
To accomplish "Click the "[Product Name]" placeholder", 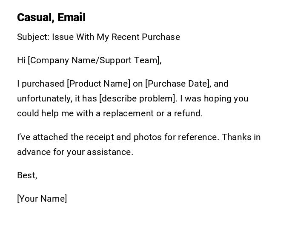I will point(99,84).
